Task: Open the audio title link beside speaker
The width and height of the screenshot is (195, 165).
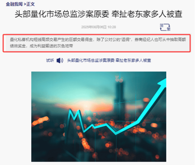Action: tap(109, 60)
